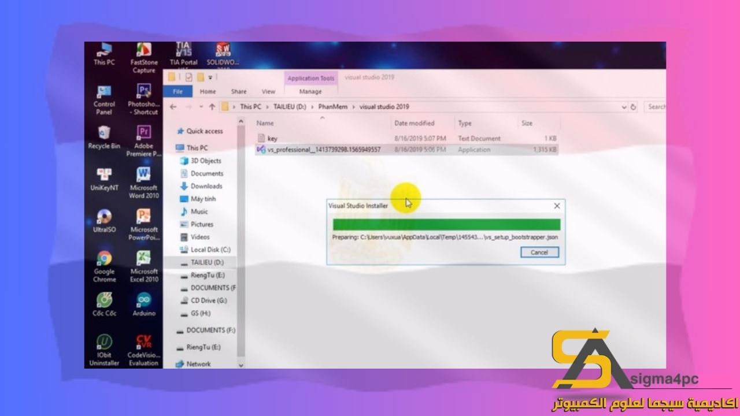Open Quick Access Toolbar customize dropdown
740x416 pixels.
[210, 77]
